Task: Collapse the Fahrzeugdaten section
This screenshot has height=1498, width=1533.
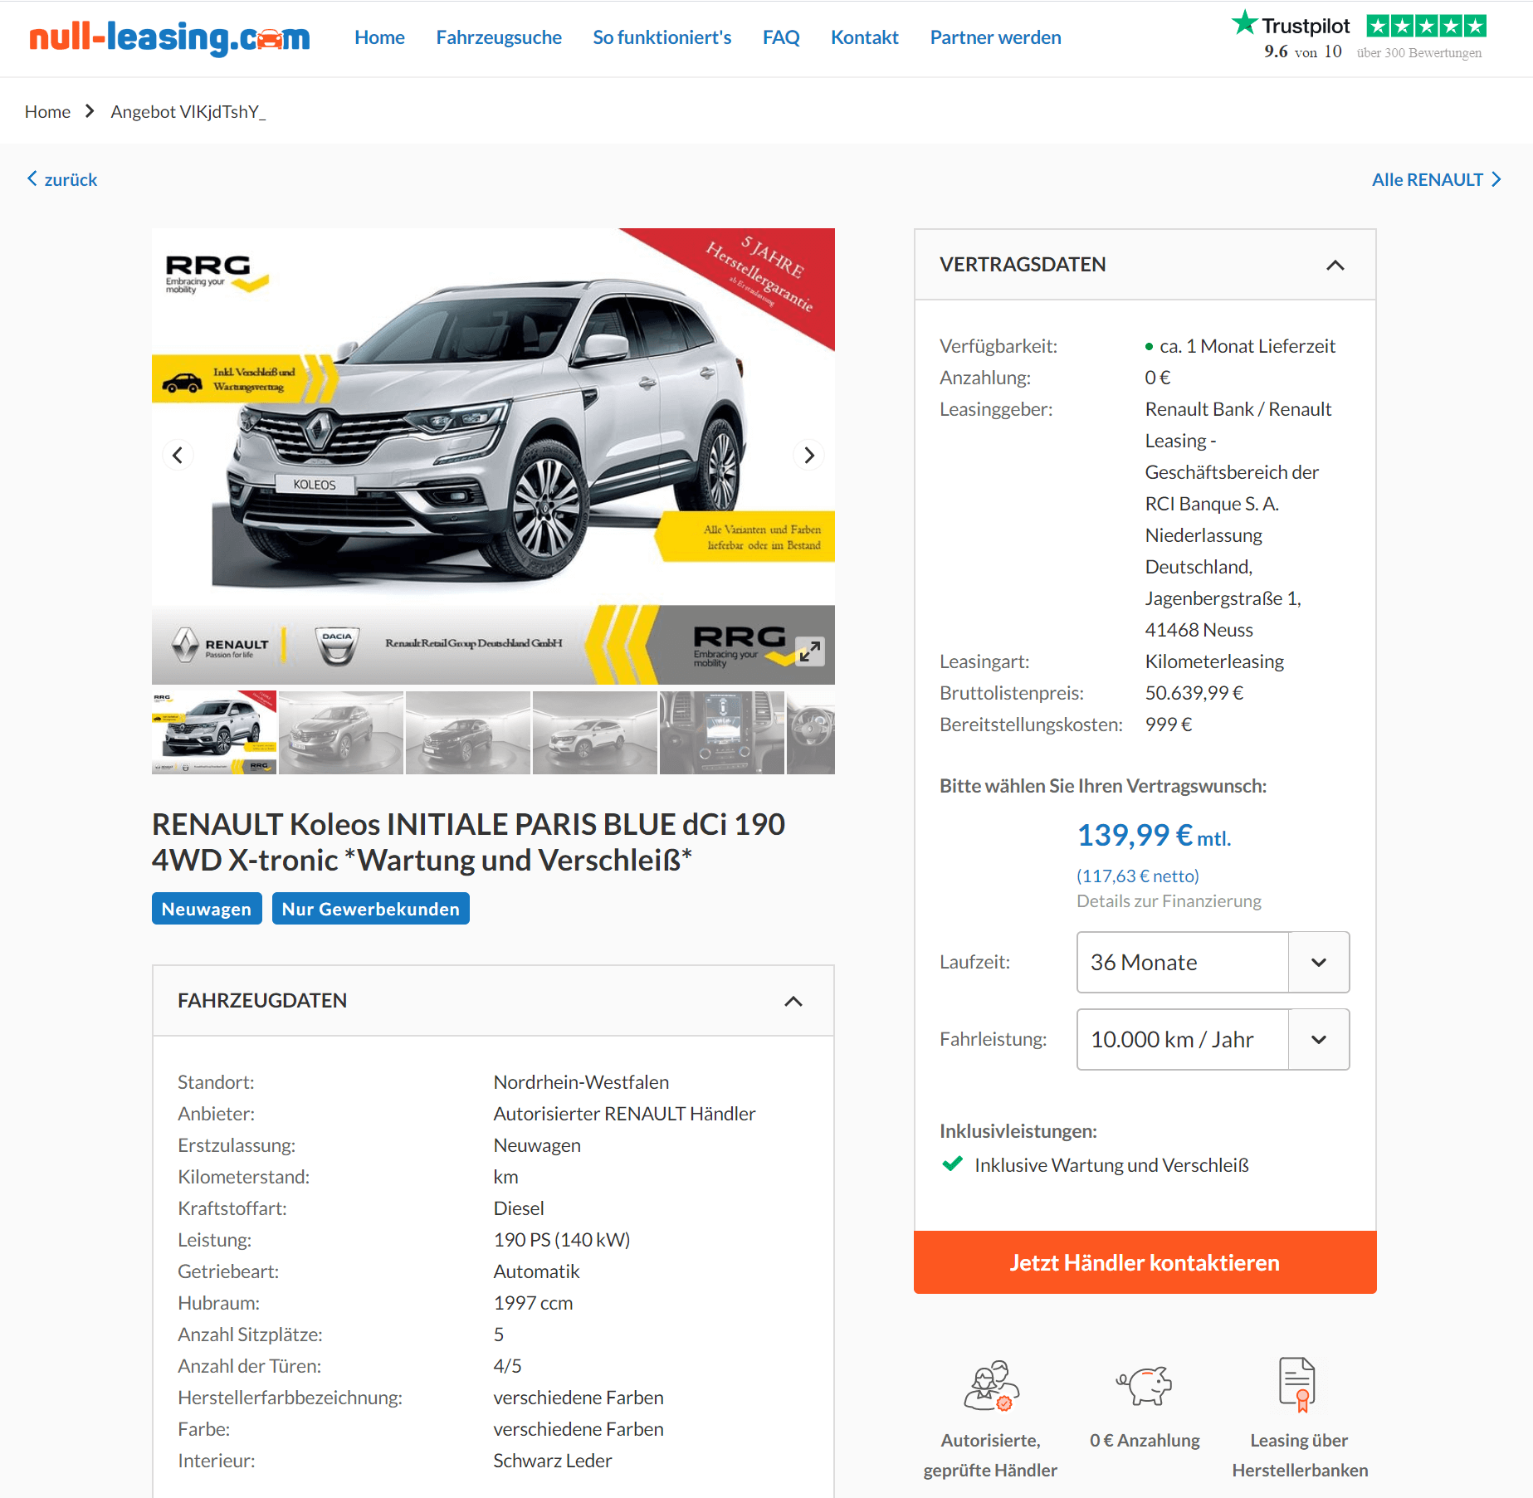Action: pyautogui.click(x=793, y=1001)
